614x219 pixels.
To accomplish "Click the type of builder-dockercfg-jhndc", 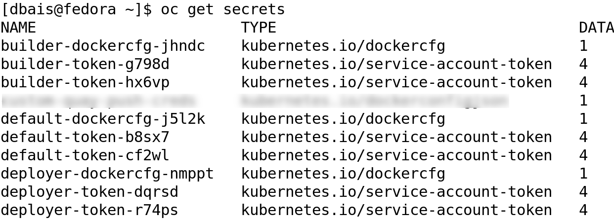I will click(x=343, y=46).
